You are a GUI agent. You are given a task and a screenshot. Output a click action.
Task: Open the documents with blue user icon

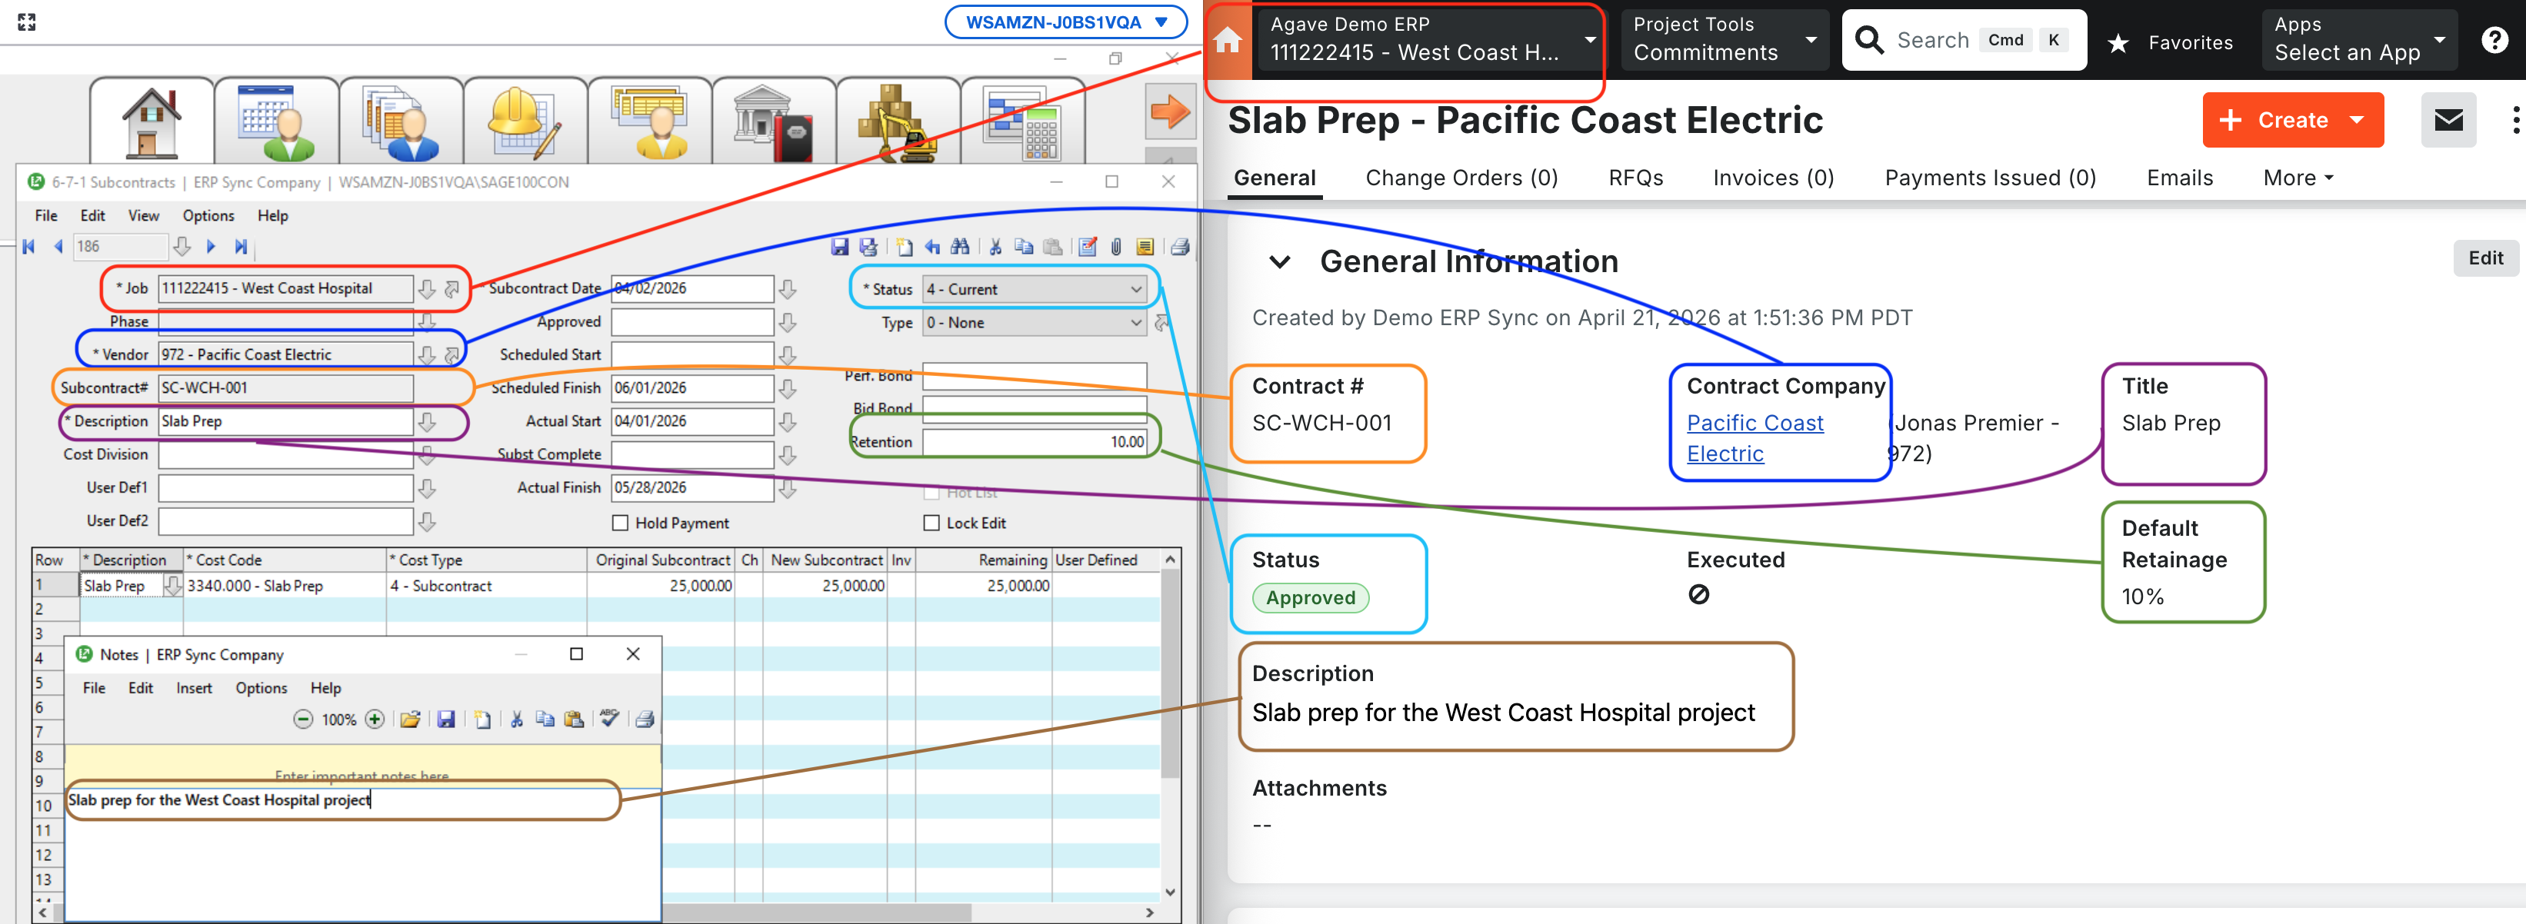[x=401, y=122]
